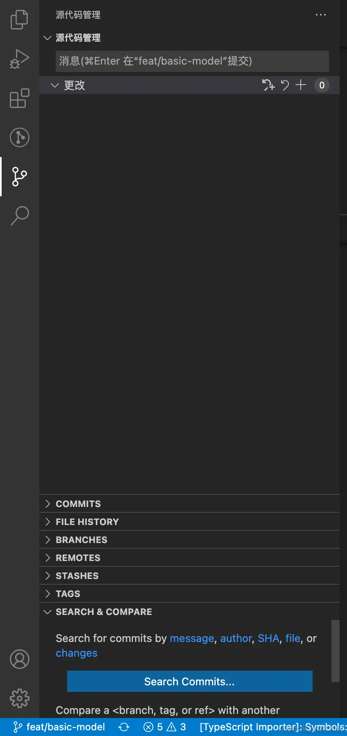Viewport: 347px width, 736px height.
Task: Open the Search magnifier view
Action: click(19, 216)
